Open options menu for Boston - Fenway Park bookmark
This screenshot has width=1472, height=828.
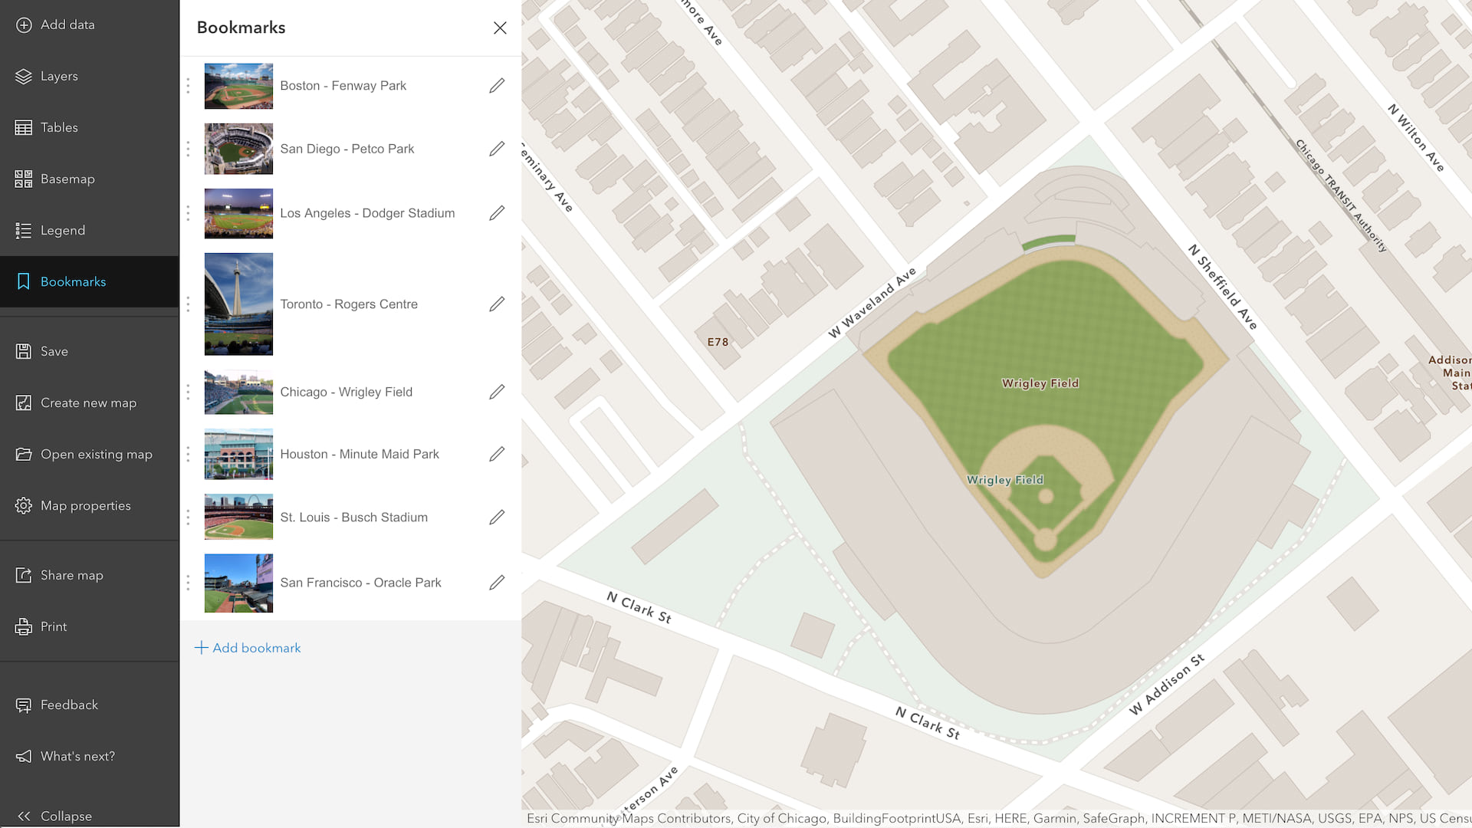[188, 86]
